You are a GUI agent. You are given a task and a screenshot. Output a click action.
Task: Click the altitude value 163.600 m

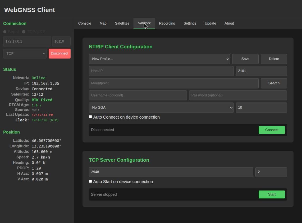coord(42,152)
